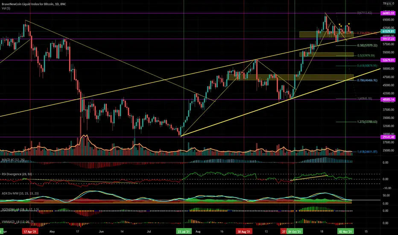Screen dimensions: 398x235
Task: Select the 0.236 Fibonacci level label
Action: [367, 33]
